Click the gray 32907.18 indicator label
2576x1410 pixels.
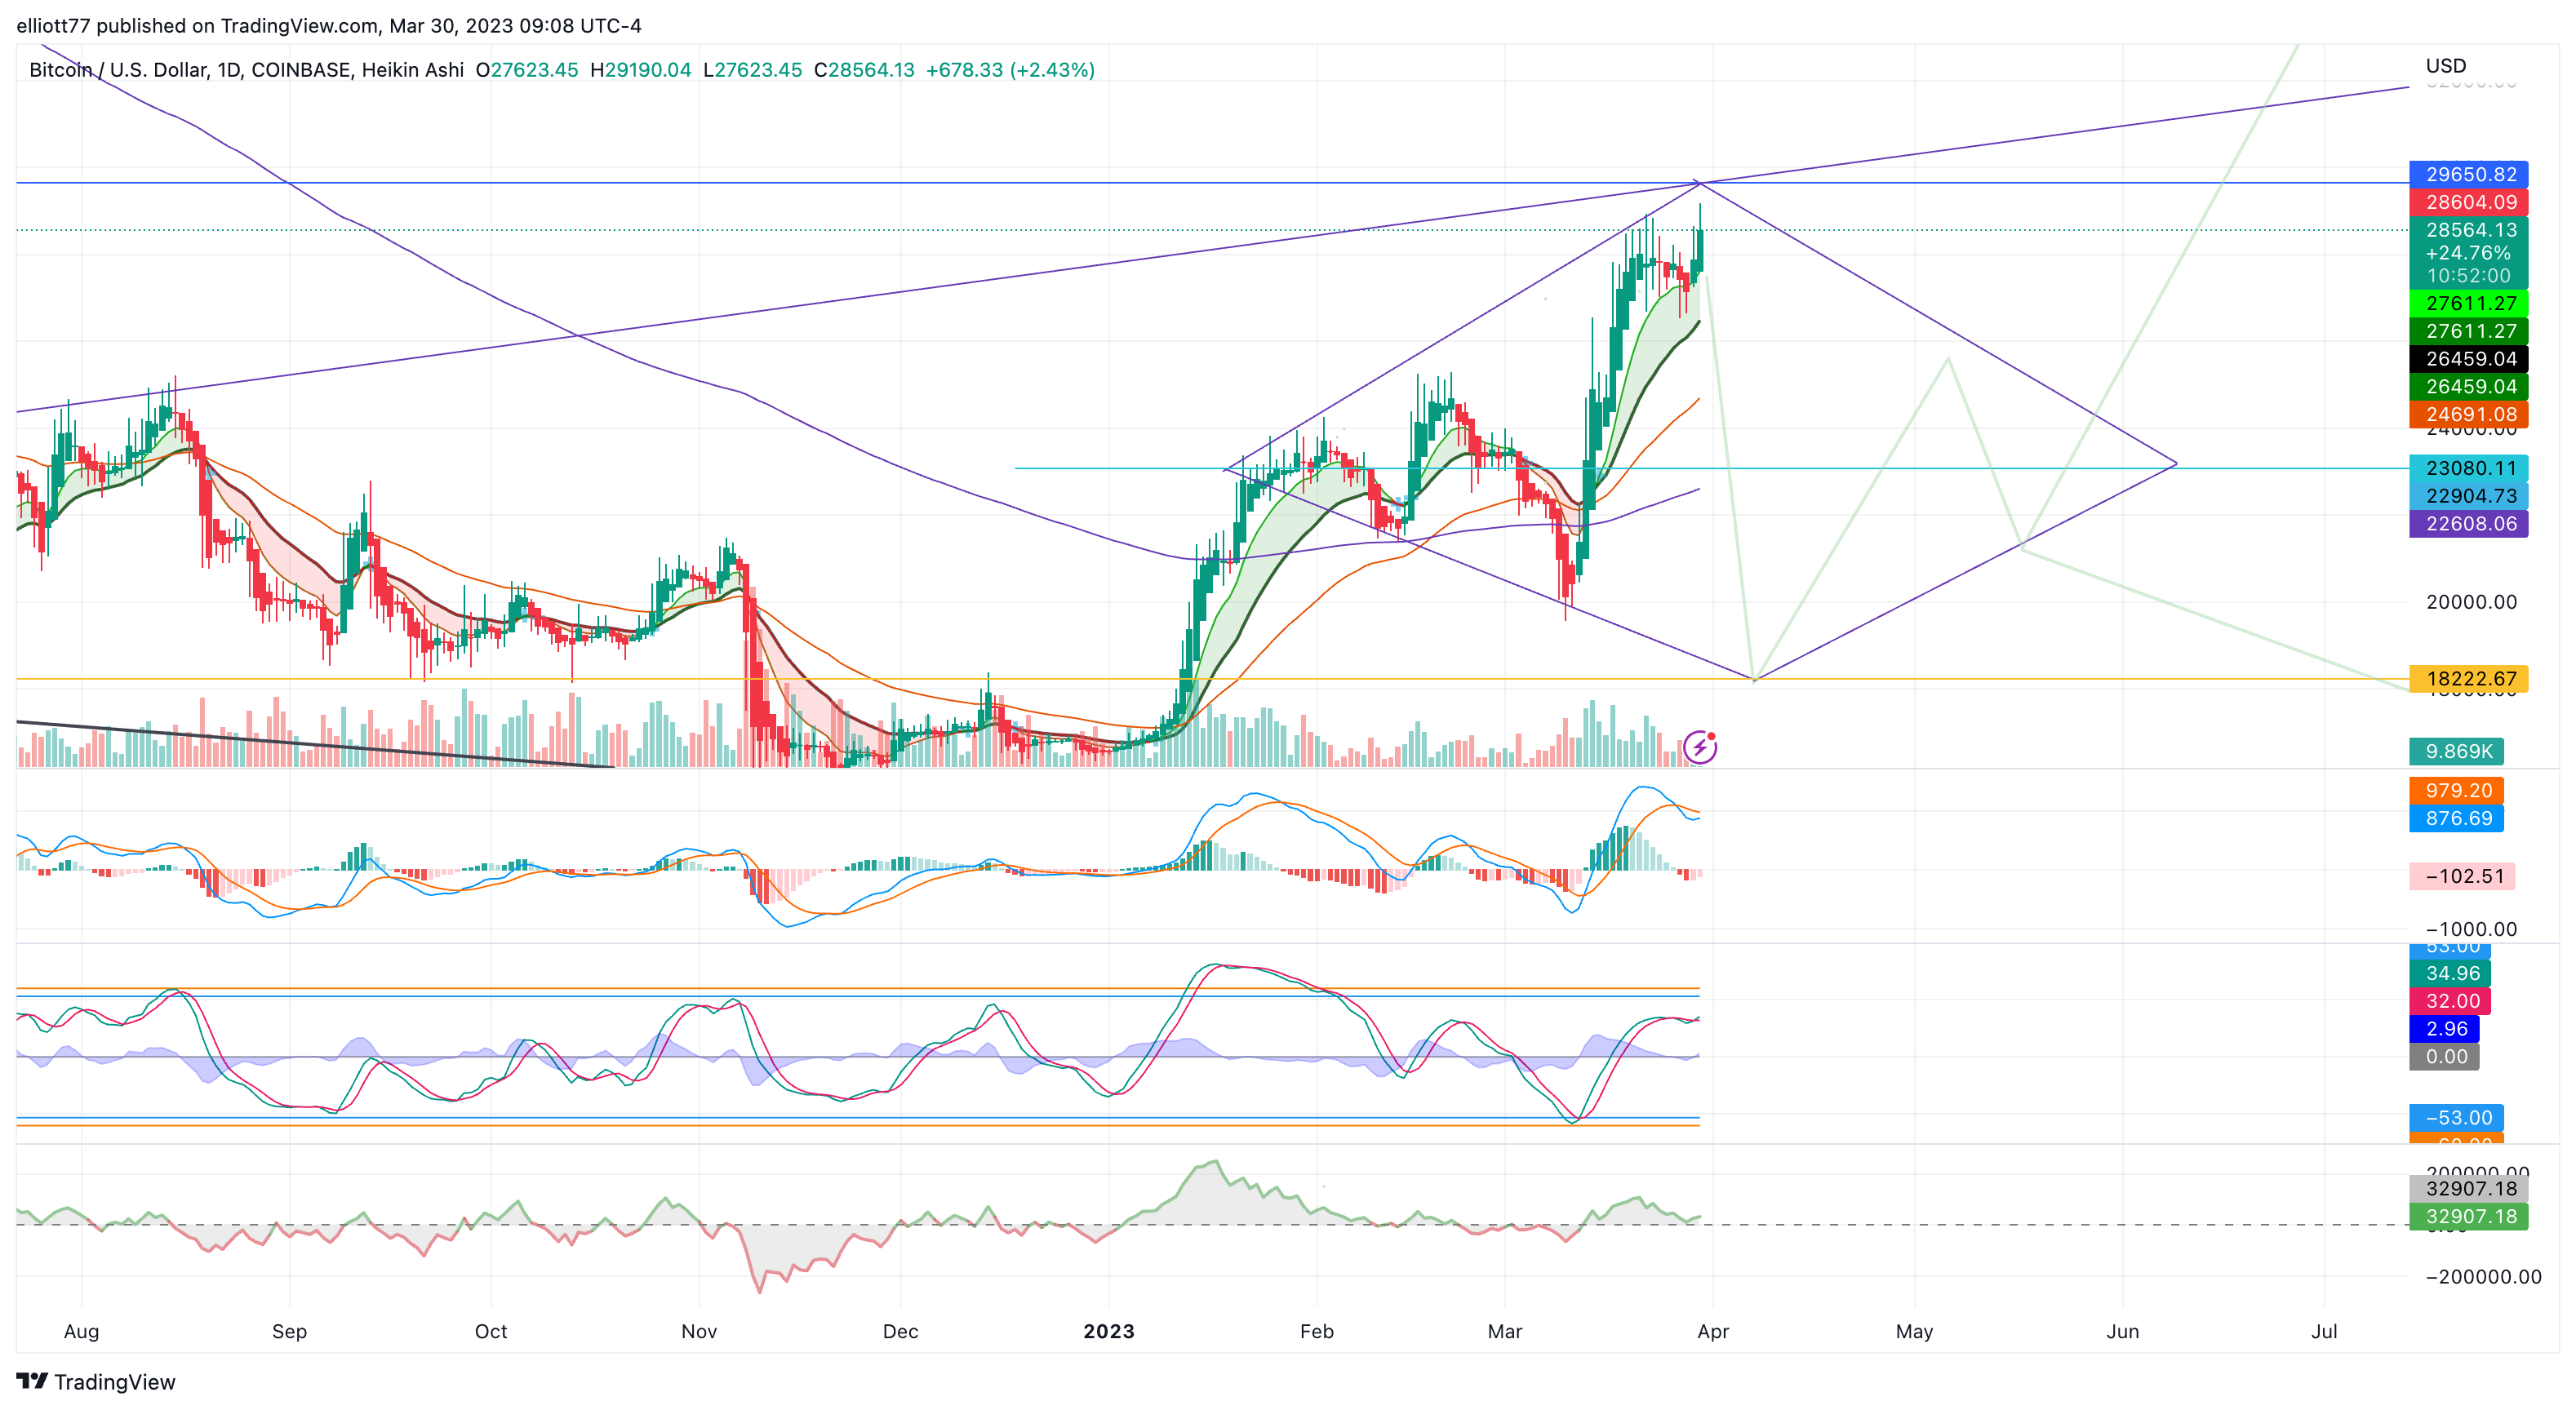point(2469,1190)
